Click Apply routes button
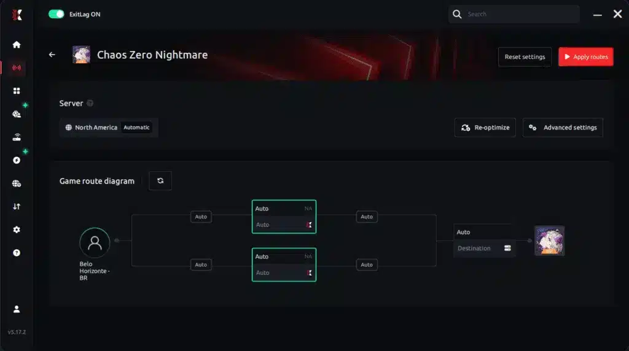629x351 pixels. pyautogui.click(x=585, y=57)
